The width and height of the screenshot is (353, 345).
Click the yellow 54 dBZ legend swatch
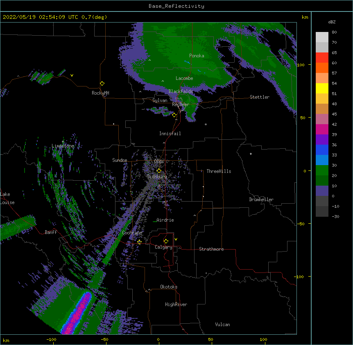pos(322,88)
